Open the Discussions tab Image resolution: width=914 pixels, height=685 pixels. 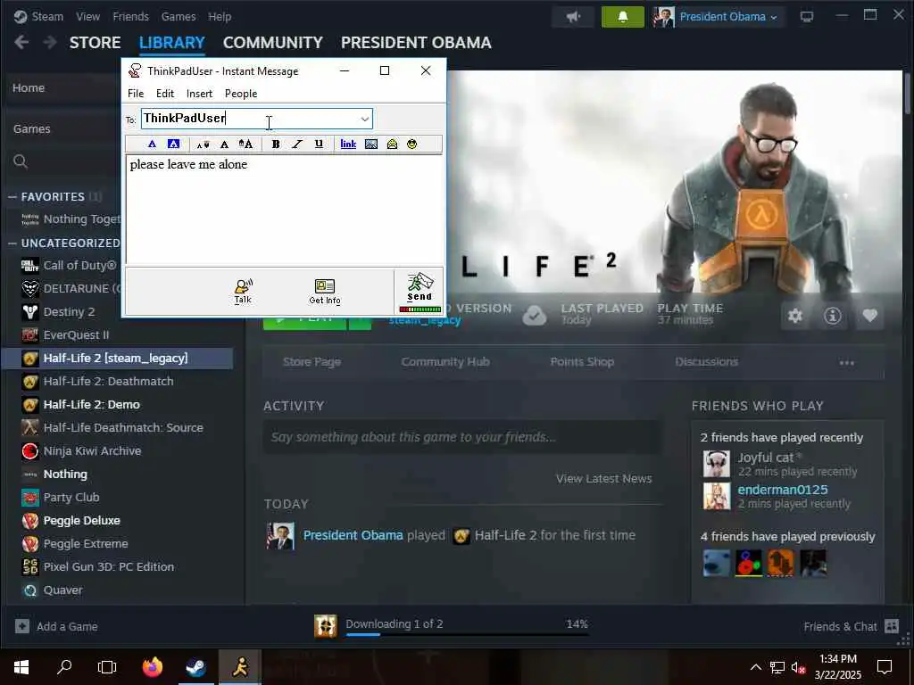tap(707, 362)
